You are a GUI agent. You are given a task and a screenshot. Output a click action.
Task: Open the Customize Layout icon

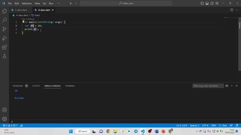[x=217, y=3]
